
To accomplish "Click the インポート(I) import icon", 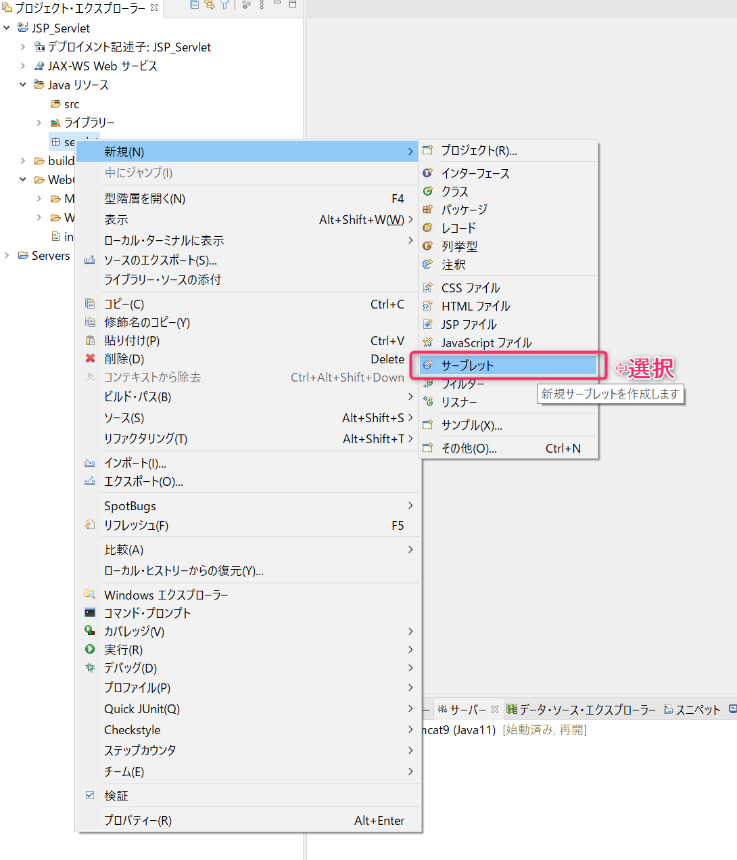I will (90, 463).
